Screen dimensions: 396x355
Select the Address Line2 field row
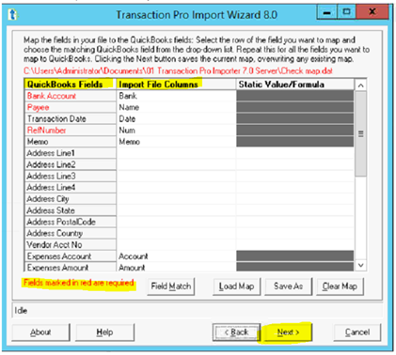click(71, 164)
